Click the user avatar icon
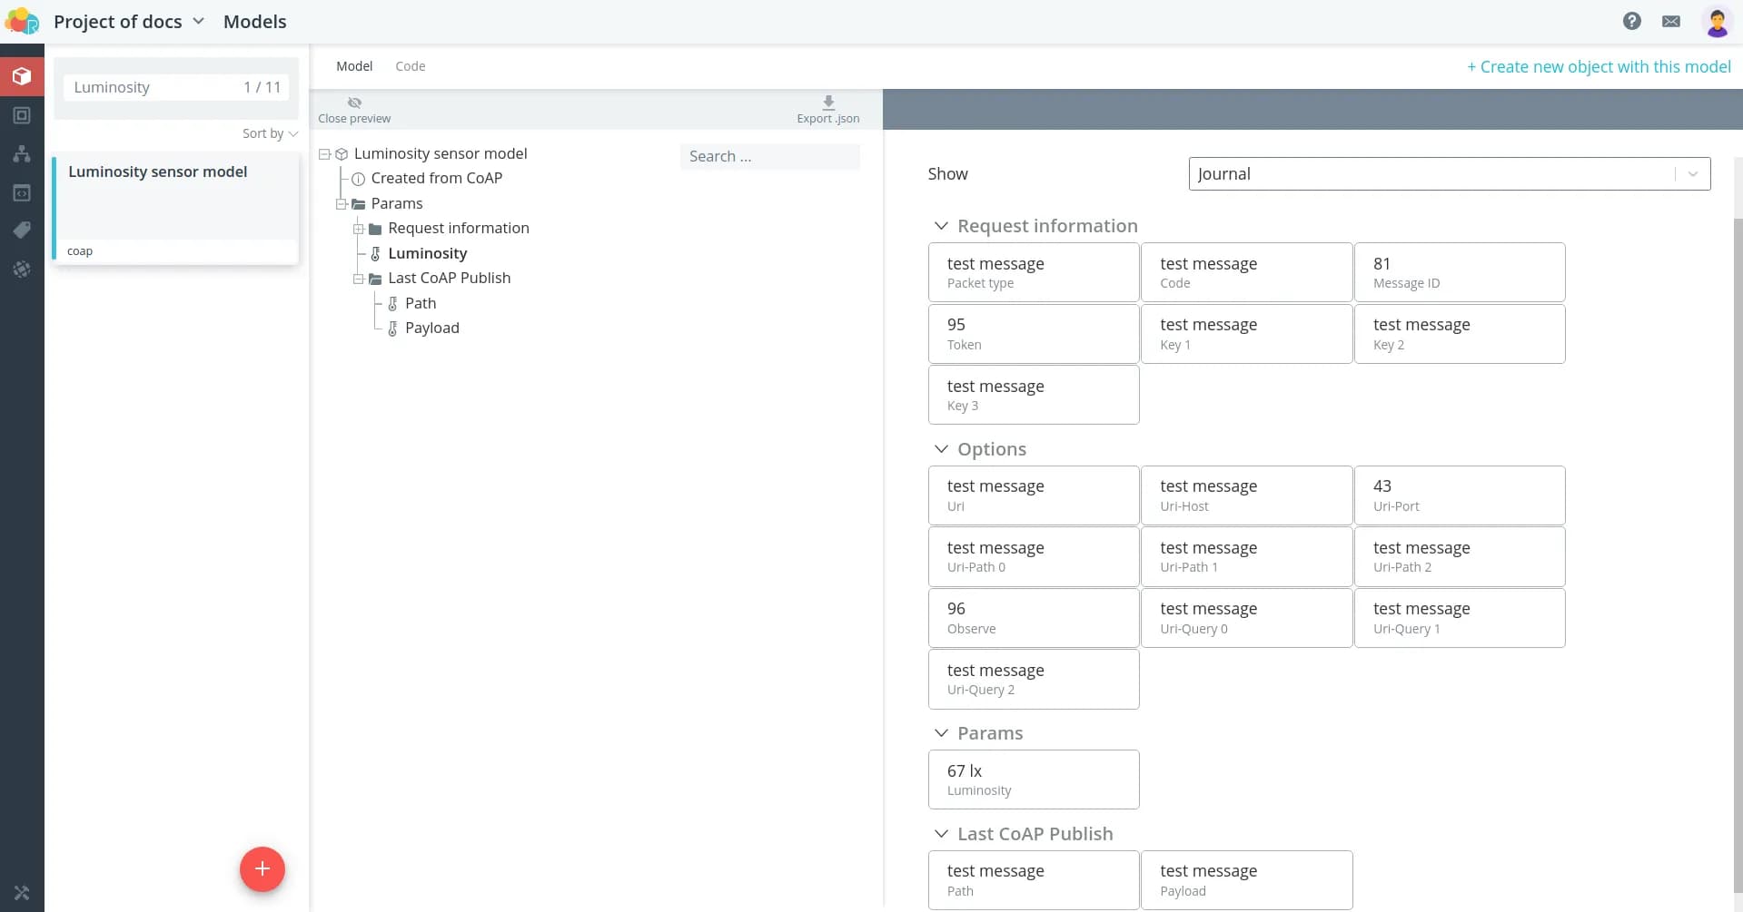 1716,22
